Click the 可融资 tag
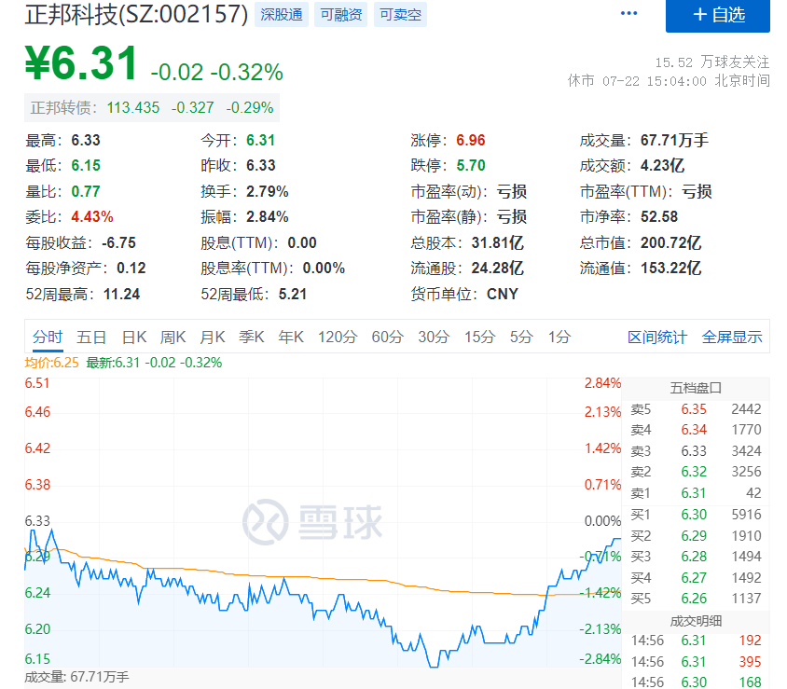The height and width of the screenshot is (689, 787). coord(340,15)
